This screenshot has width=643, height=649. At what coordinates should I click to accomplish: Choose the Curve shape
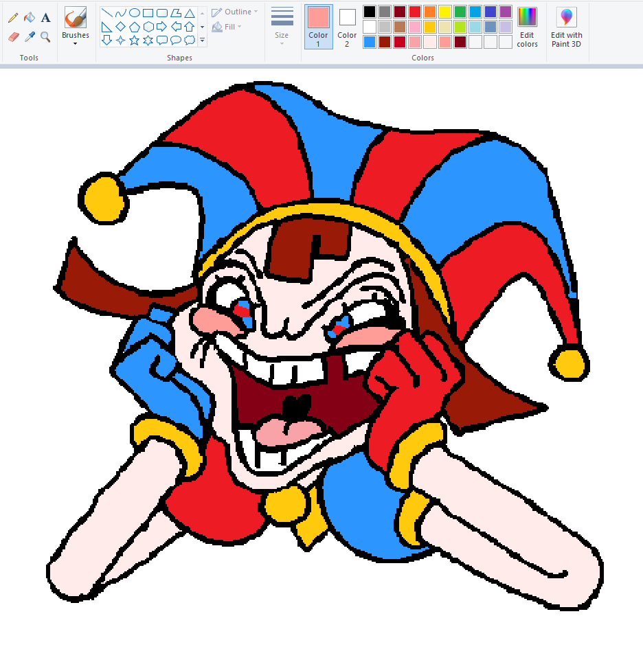tap(120, 13)
